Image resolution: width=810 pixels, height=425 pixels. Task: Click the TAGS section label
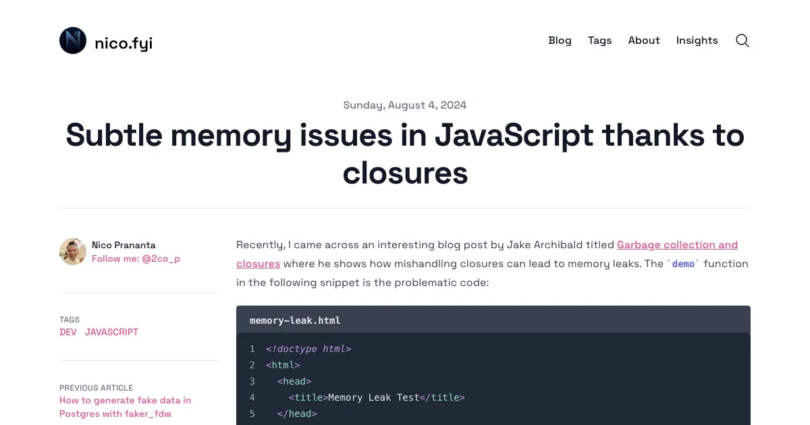69,320
